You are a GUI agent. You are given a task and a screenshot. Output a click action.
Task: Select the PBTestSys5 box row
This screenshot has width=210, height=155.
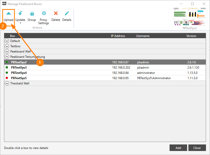[x=105, y=78]
